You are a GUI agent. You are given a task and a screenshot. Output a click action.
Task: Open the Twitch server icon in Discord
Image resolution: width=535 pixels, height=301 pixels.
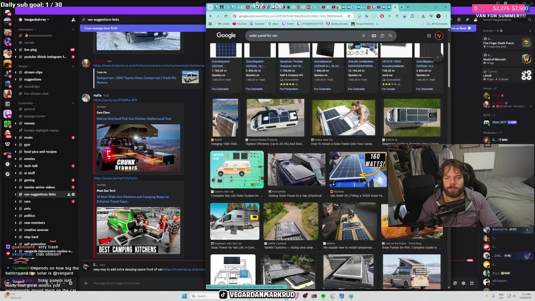click(x=8, y=114)
